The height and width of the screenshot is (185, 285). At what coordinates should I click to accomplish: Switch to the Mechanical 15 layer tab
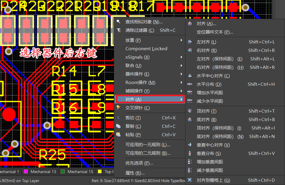pyautogui.click(x=77, y=172)
